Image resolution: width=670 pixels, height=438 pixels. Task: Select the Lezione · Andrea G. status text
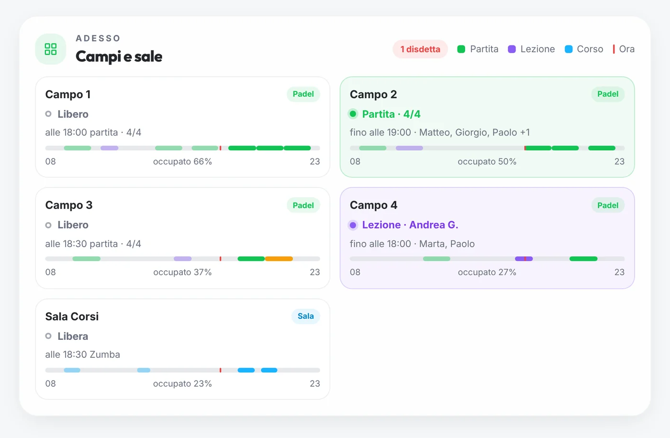pyautogui.click(x=410, y=225)
